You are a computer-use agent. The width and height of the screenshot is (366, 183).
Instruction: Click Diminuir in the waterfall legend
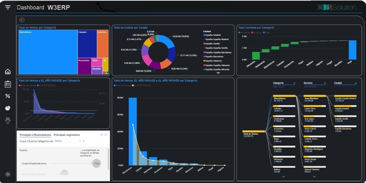[x=256, y=33]
